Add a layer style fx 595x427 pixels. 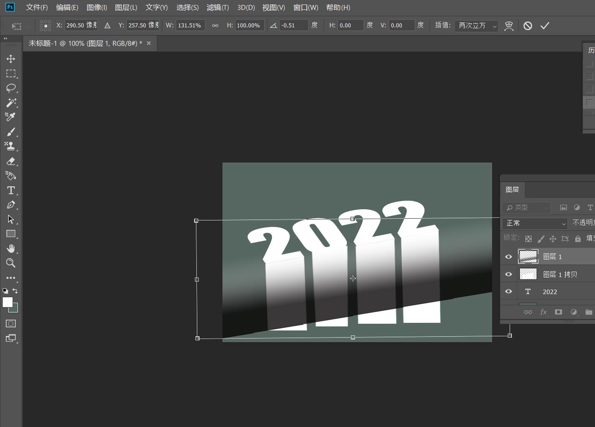(x=543, y=312)
